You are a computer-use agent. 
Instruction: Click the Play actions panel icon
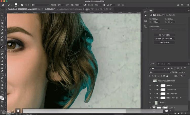point(145,16)
